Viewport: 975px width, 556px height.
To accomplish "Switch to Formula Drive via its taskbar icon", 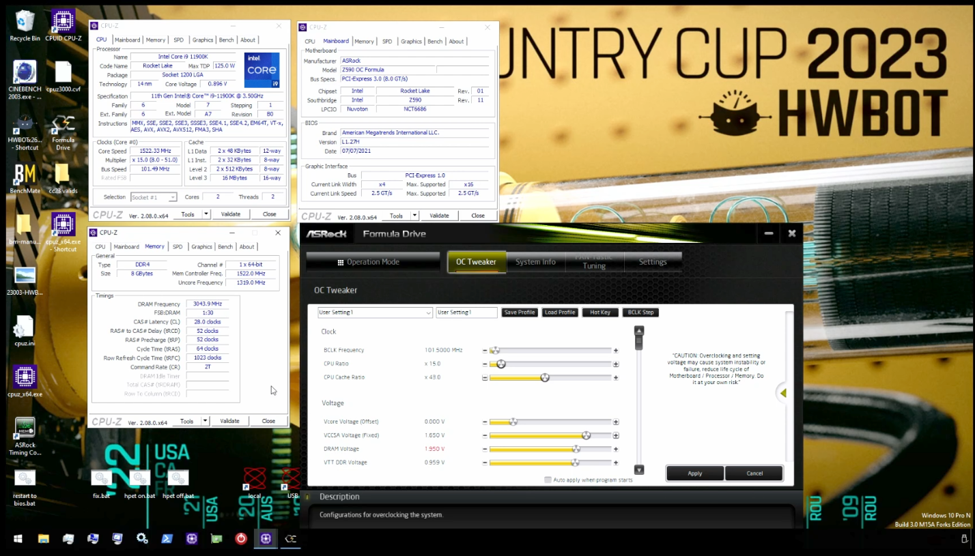I will (290, 539).
